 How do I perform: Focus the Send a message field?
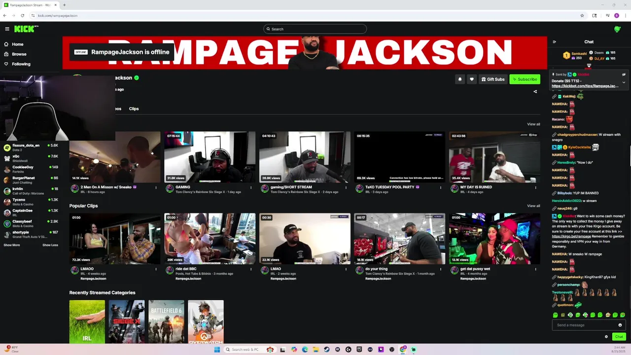(589, 325)
